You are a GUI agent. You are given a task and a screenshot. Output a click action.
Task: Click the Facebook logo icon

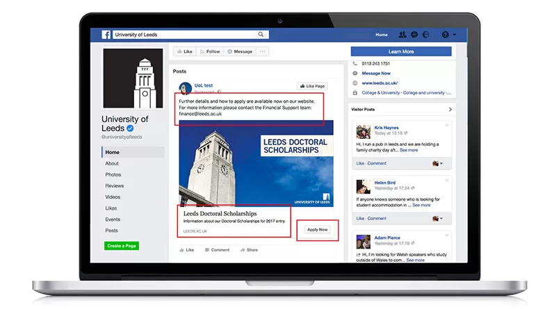point(106,35)
